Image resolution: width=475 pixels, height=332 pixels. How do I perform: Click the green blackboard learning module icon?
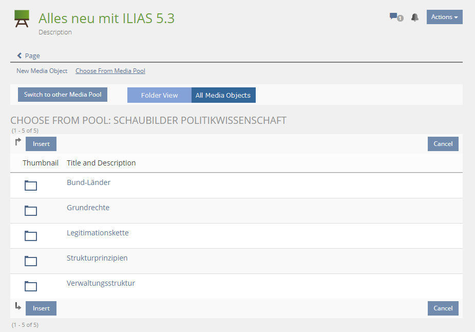pyautogui.click(x=22, y=19)
